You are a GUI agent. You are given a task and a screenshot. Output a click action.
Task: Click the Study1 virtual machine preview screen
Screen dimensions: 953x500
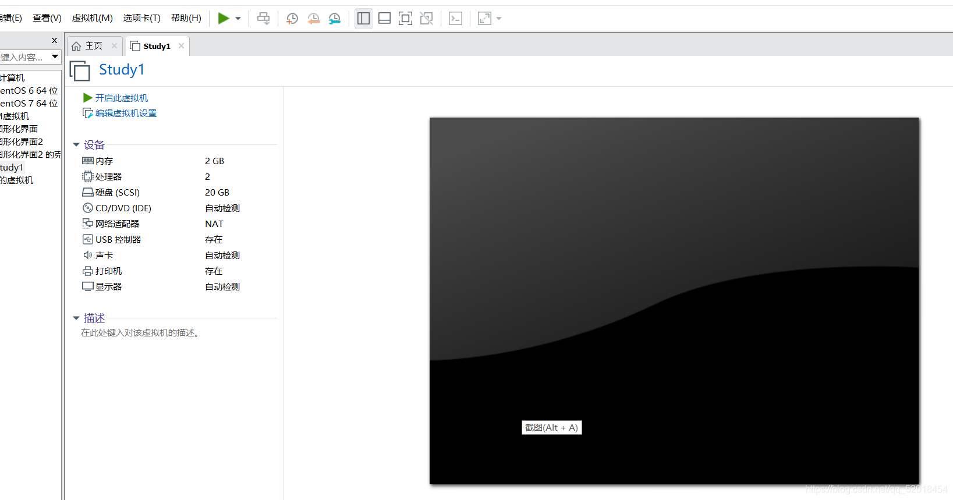click(674, 301)
